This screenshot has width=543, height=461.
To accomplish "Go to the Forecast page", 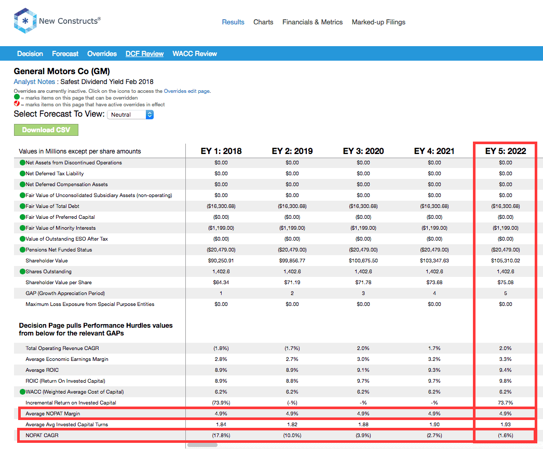I will point(65,53).
